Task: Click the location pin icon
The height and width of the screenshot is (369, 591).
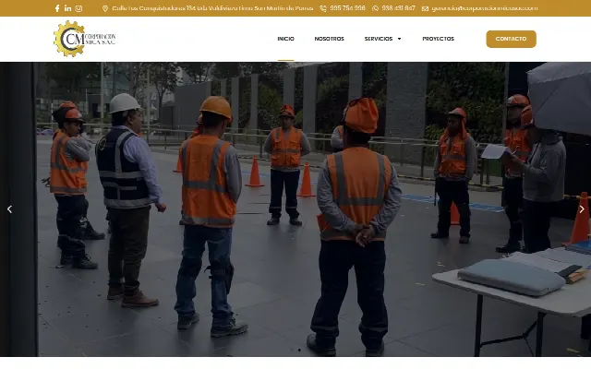Action: pos(105,8)
